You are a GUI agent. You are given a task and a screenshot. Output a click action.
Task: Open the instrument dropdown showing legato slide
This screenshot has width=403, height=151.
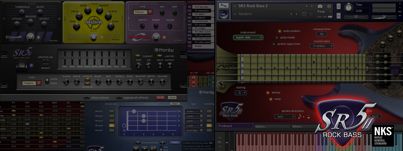pos(248,38)
